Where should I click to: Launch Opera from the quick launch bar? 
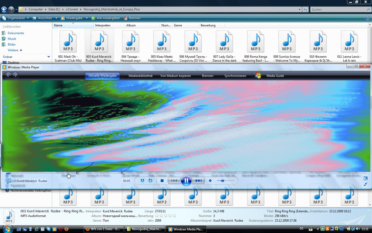60,229
